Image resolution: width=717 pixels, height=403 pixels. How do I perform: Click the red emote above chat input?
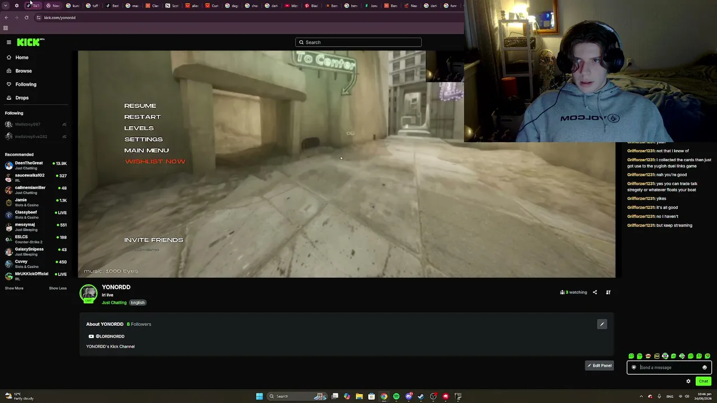point(648,356)
